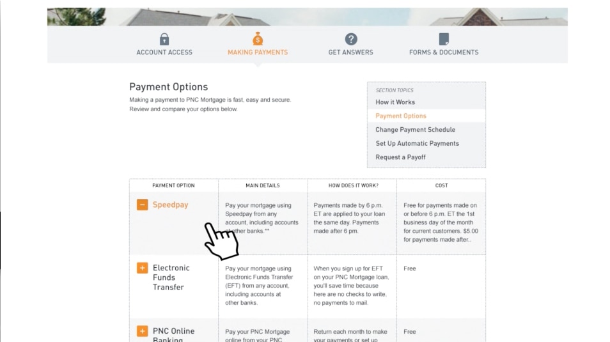Click the COST column header
Viewport: 610px width, 342px height.
[x=442, y=185]
